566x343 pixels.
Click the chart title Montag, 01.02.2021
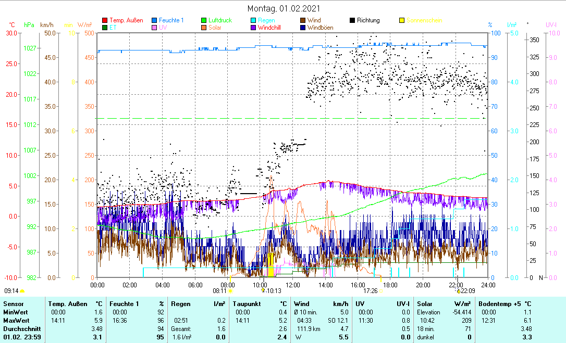284,8
